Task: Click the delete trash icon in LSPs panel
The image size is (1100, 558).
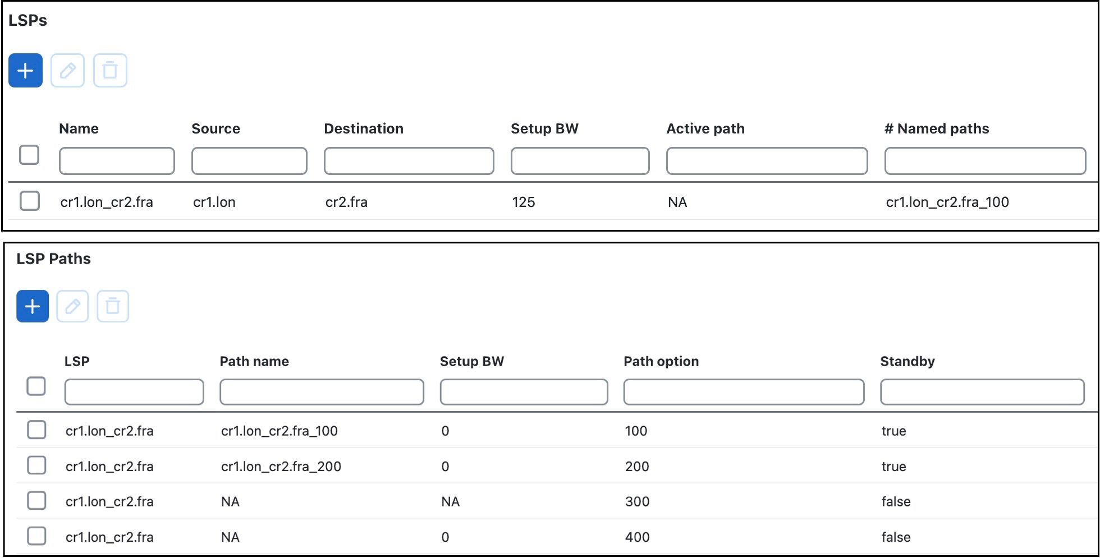Action: (110, 70)
